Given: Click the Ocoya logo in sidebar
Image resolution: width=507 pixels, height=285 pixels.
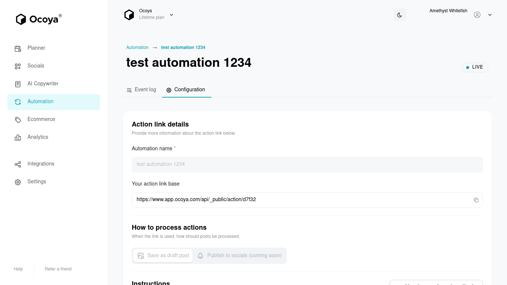Looking at the screenshot, I should click(x=39, y=19).
